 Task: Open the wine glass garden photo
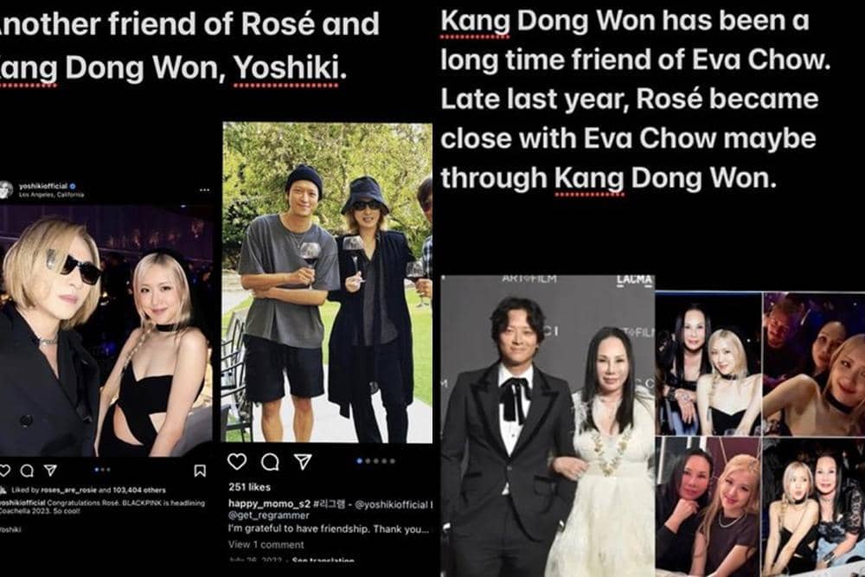tap(327, 282)
